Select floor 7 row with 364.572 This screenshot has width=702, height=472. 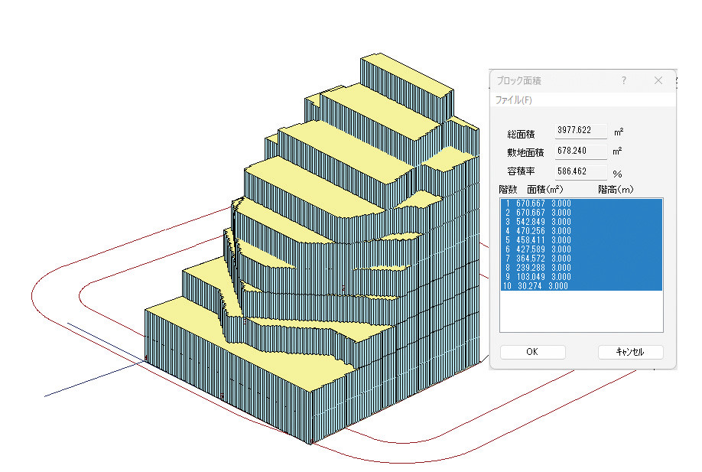tap(581, 259)
